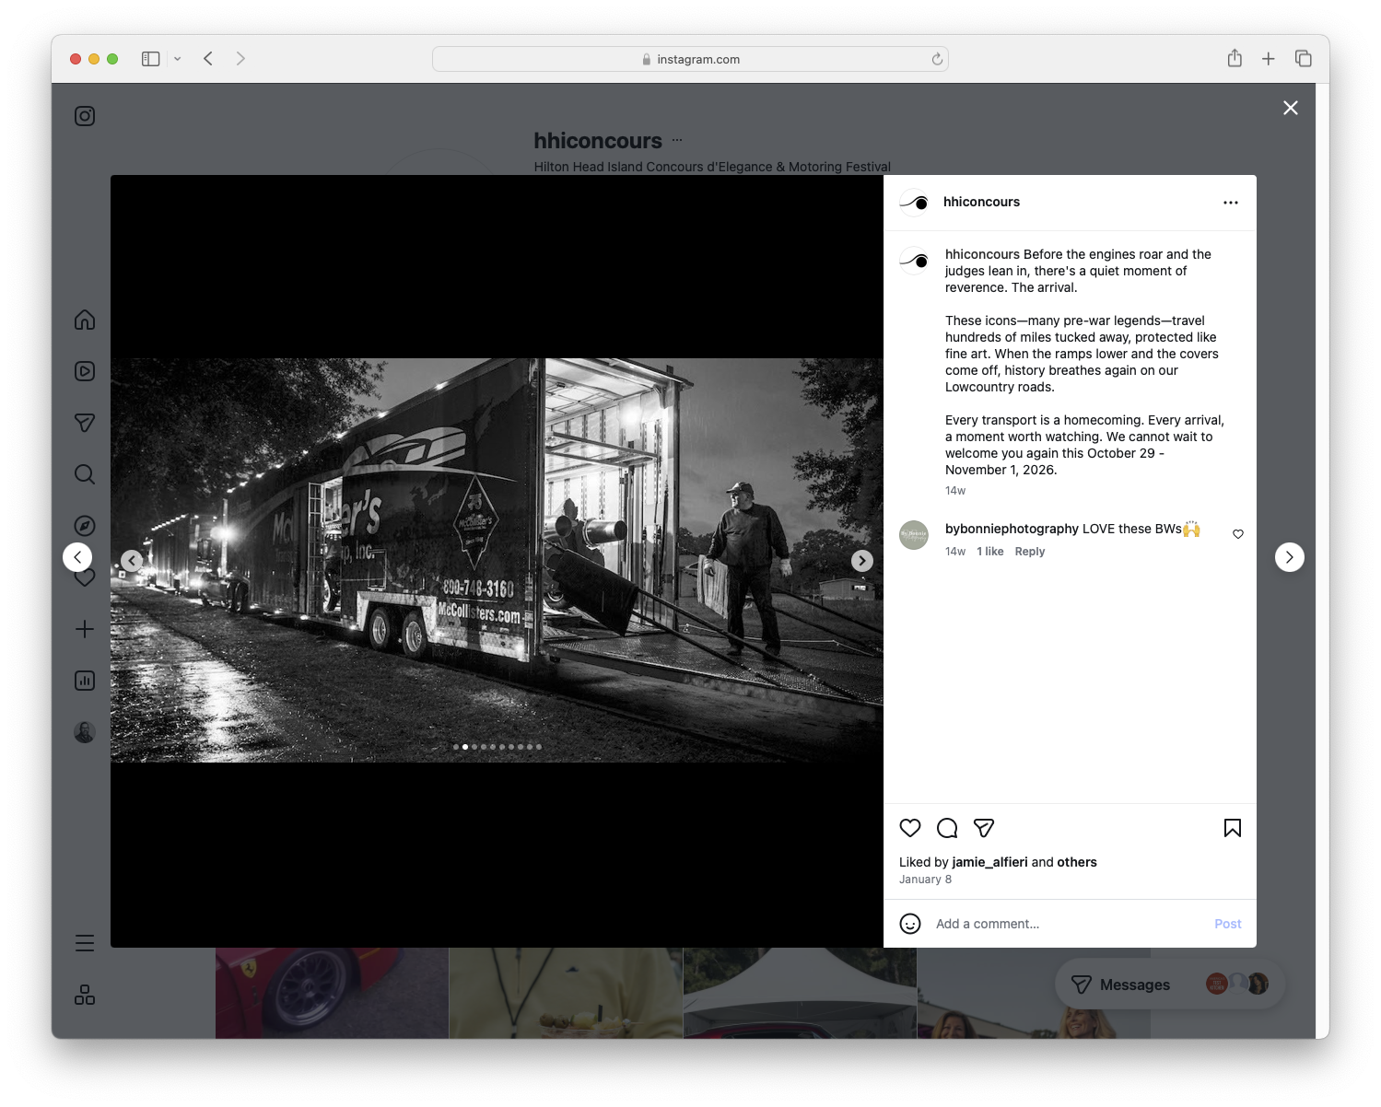Select the Reels sidebar icon
The image size is (1381, 1107).
(x=84, y=371)
